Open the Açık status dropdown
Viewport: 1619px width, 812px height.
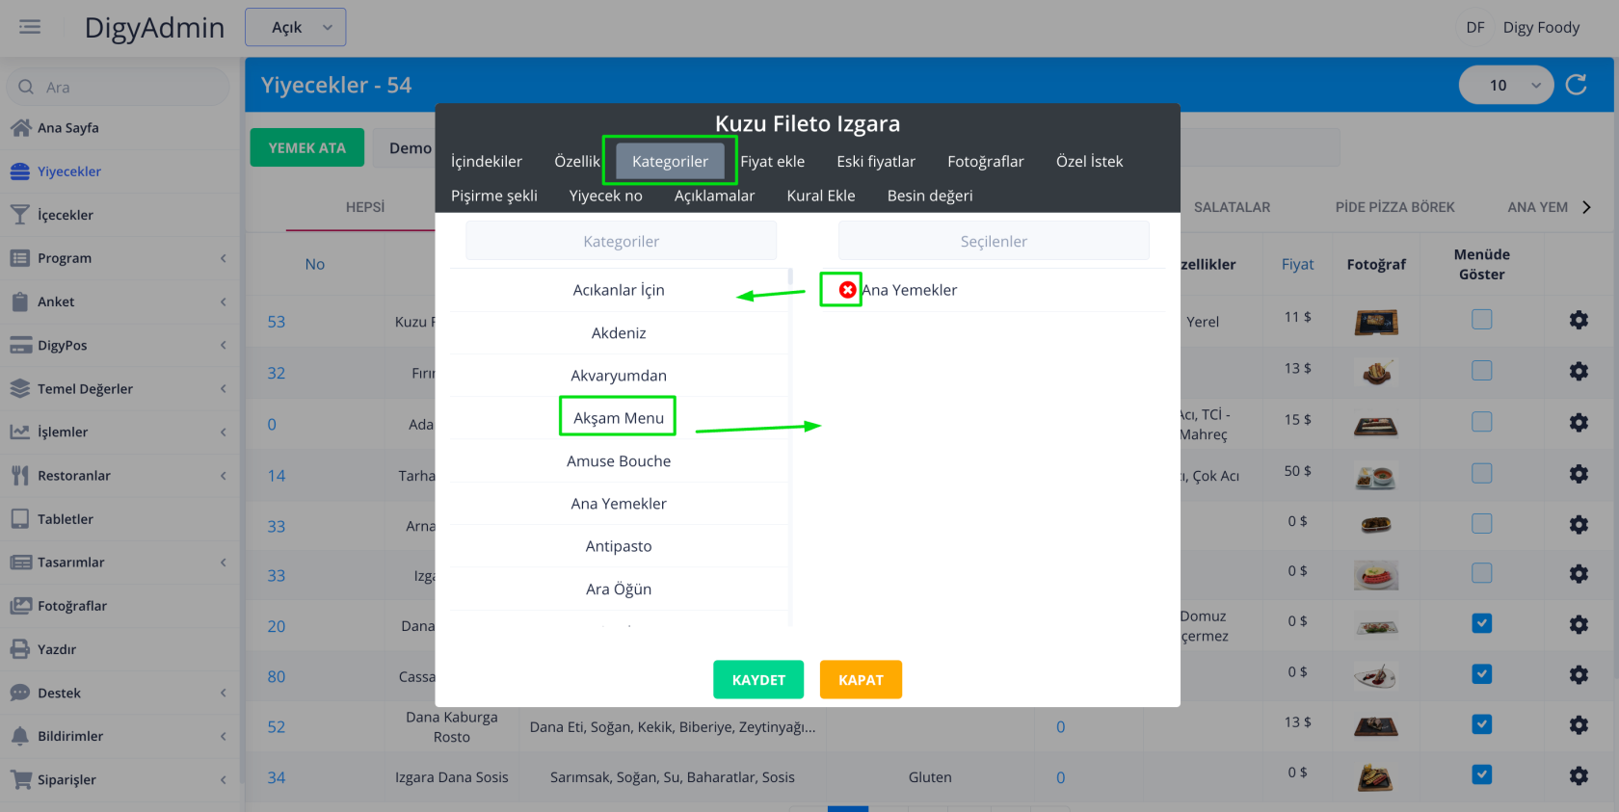(295, 27)
